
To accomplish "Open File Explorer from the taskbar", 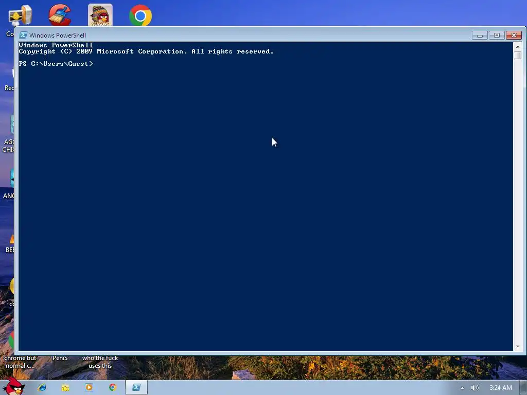I will (x=65, y=387).
